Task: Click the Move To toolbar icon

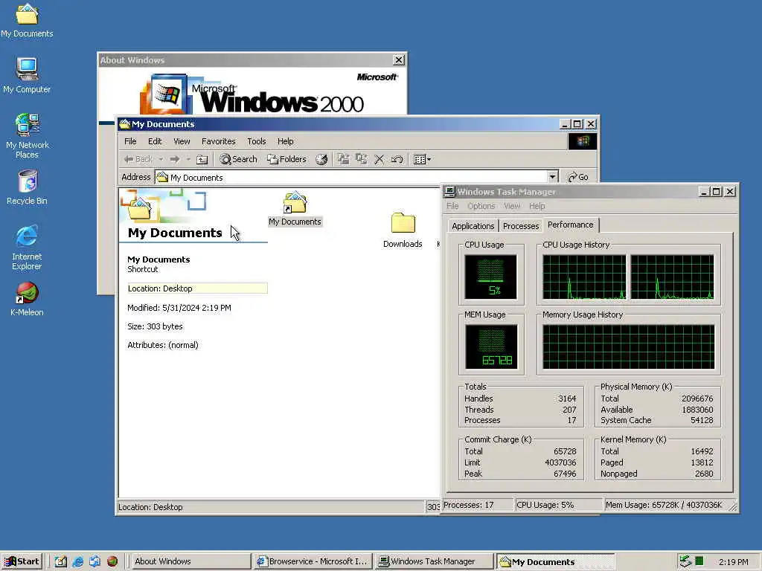Action: (344, 159)
